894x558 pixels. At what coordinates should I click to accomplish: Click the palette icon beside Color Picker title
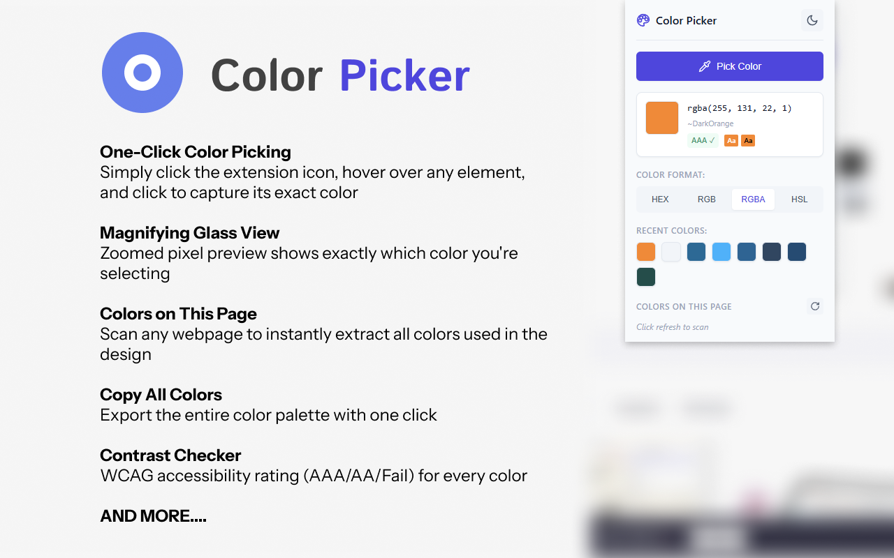pyautogui.click(x=643, y=20)
